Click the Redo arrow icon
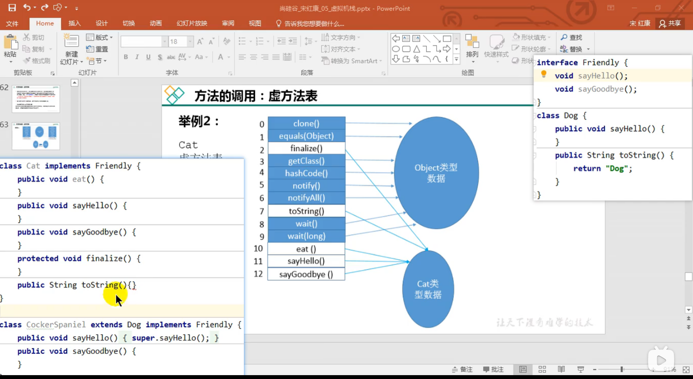Screen dimensions: 693x379 [45, 7]
